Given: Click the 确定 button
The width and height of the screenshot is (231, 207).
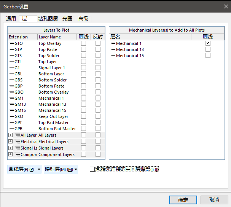Looking at the screenshot, I should click(x=183, y=200).
